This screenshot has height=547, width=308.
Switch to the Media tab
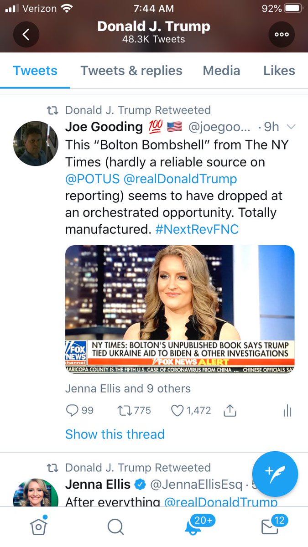tap(221, 71)
